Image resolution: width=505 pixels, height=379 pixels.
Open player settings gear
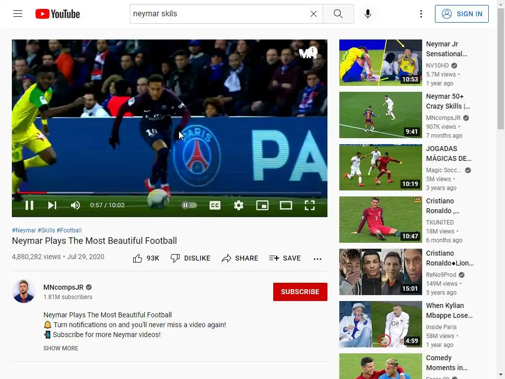(x=239, y=205)
